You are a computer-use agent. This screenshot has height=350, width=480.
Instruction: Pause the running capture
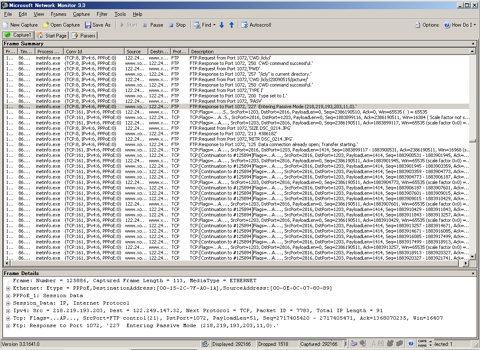point(153,25)
